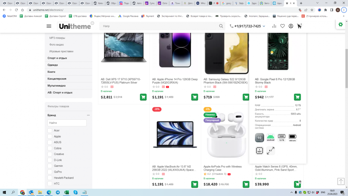The image size is (348, 196).
Task: Add Google Pixel 6 Pro to cart
Action: (297, 97)
